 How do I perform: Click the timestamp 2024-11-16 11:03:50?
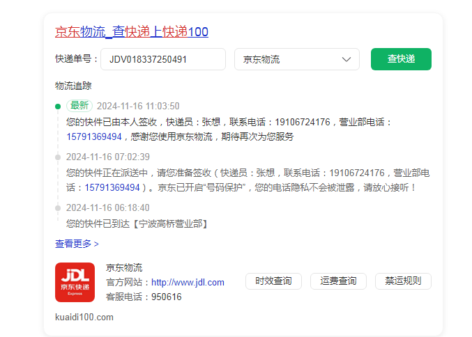pyautogui.click(x=138, y=106)
